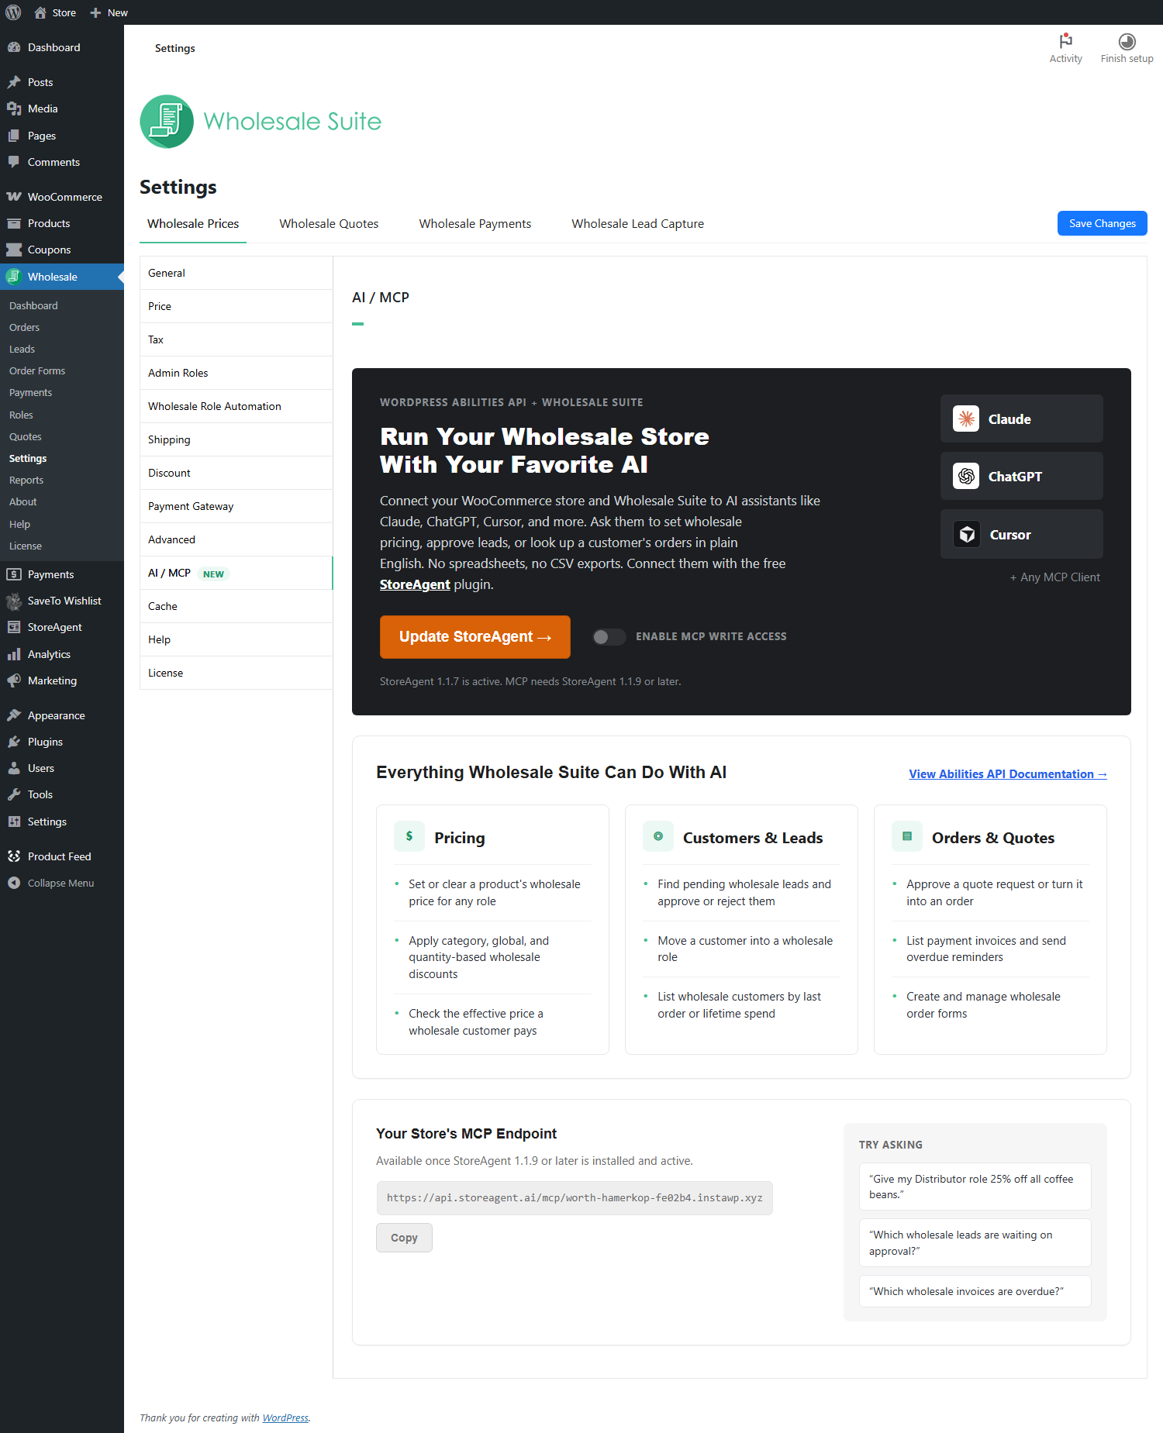The image size is (1163, 1433).
Task: Click the Comments bubble icon
Action: pyautogui.click(x=14, y=162)
